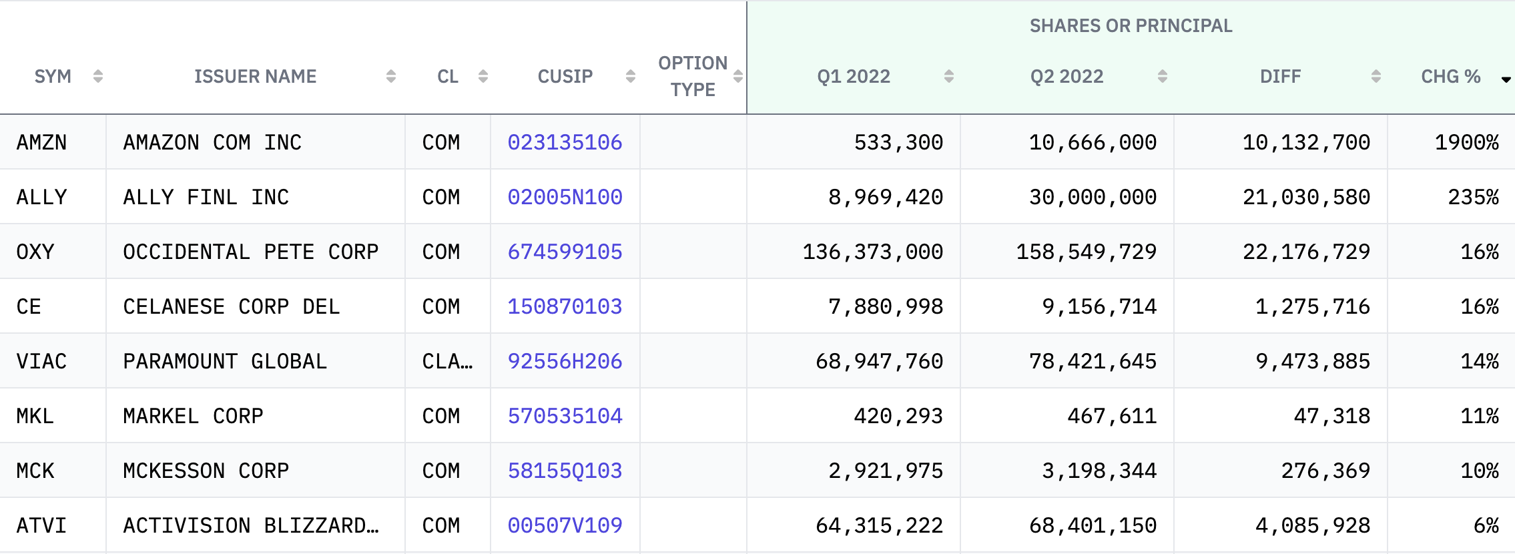This screenshot has width=1515, height=554.
Task: Click the truncated CLA… class cell for VIAC
Action: pos(447,361)
